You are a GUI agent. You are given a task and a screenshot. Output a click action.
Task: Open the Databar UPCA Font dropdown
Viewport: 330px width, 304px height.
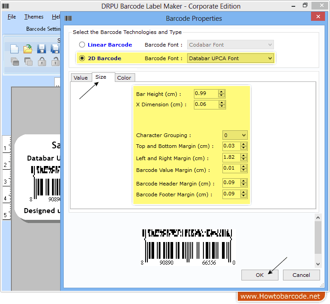(231, 58)
